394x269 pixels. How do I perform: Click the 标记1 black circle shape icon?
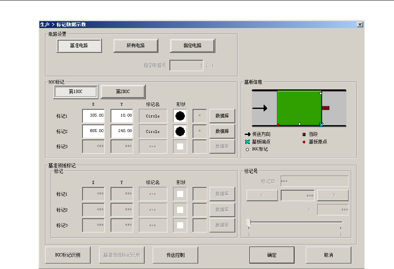point(180,116)
